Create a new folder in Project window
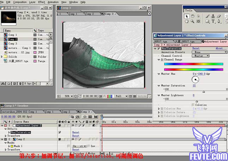The width and height of the screenshot is (228, 161). (x=9, y=83)
